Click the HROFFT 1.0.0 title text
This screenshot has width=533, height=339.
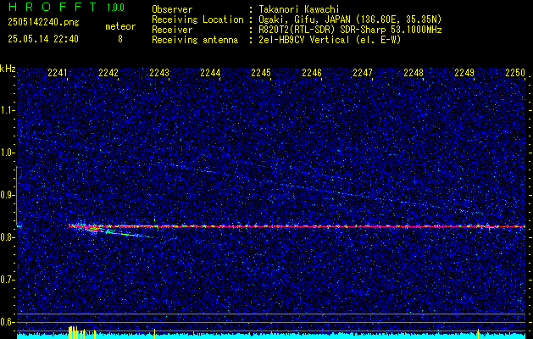pos(67,7)
